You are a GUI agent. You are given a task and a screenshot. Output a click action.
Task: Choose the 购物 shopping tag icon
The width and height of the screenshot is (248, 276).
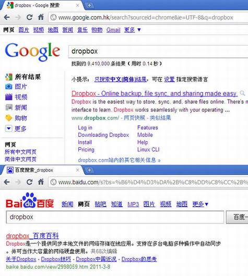click(x=9, y=118)
